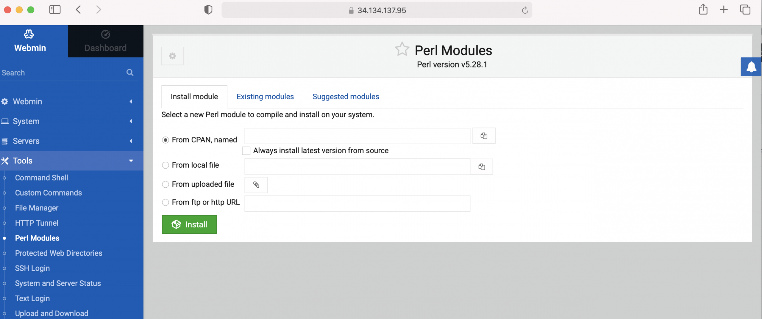Open Upload and Download from Tools

[x=52, y=313]
